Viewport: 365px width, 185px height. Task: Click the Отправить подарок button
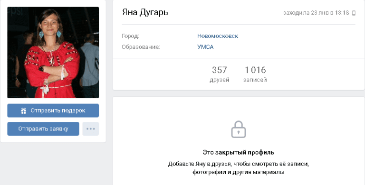(x=53, y=111)
